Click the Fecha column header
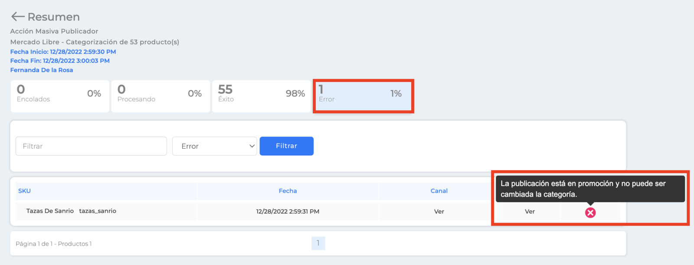The image size is (694, 265). click(288, 191)
